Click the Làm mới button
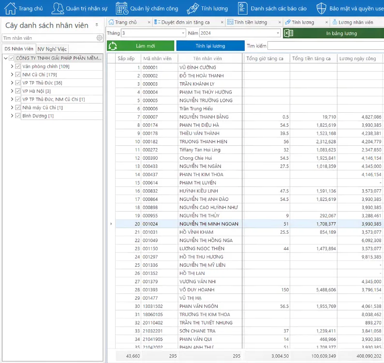The image size is (384, 363). point(141,46)
